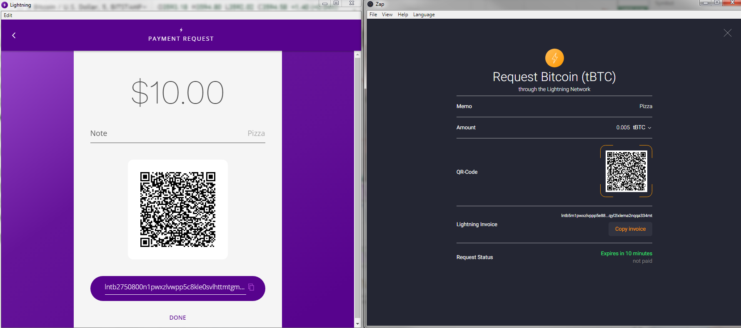The image size is (741, 328).
Task: Minimize the Zap window
Action: (705, 3)
